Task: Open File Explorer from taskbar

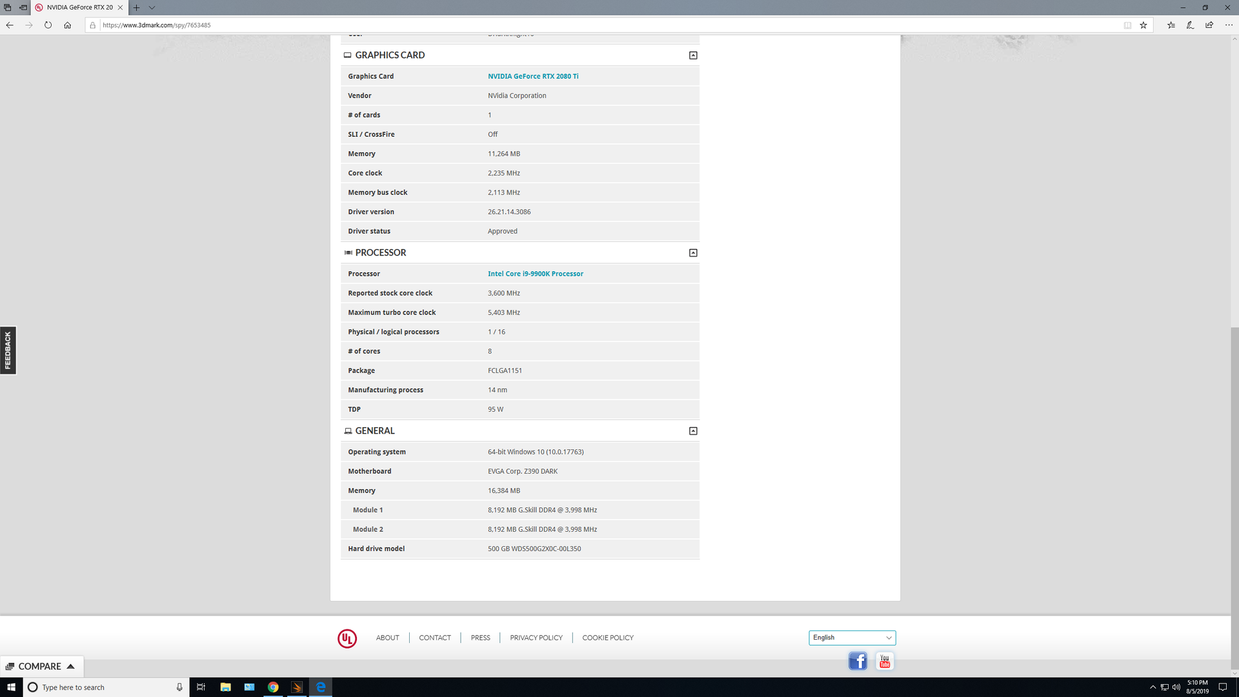Action: pos(225,687)
